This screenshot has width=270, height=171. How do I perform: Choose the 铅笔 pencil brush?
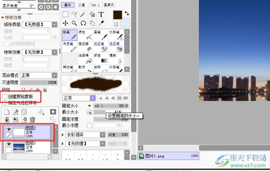(70, 35)
